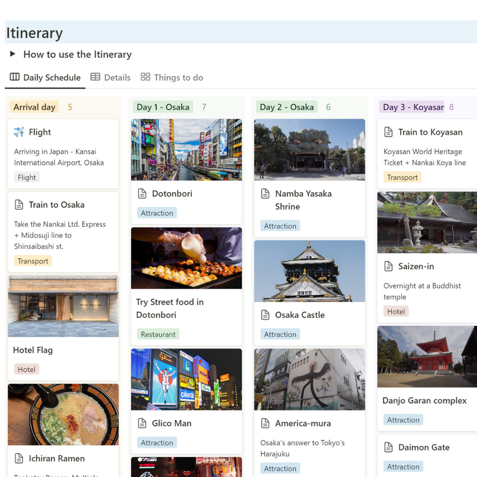Click 'Arriving in Japan - Kansai International Airport' text

59,157
